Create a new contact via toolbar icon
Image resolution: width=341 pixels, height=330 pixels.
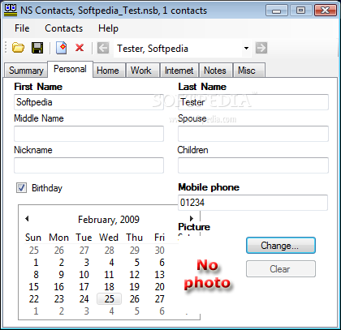[x=62, y=48]
